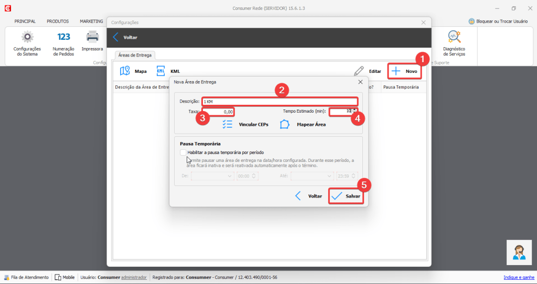Open Vincular CEPs checklist icon

coord(227,124)
